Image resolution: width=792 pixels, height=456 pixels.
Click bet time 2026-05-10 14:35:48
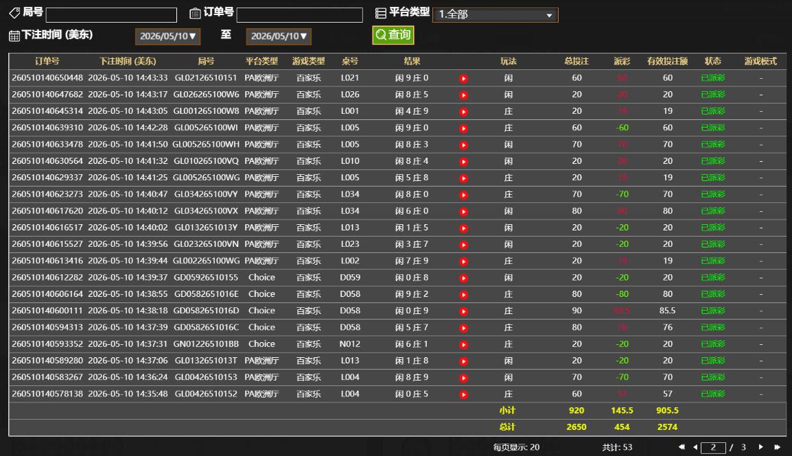pos(128,394)
